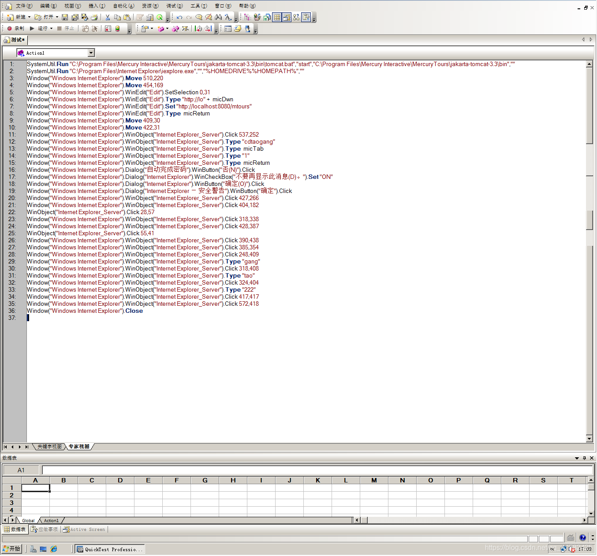
Task: Open the Edit menu (编辑)
Action: pyautogui.click(x=48, y=6)
